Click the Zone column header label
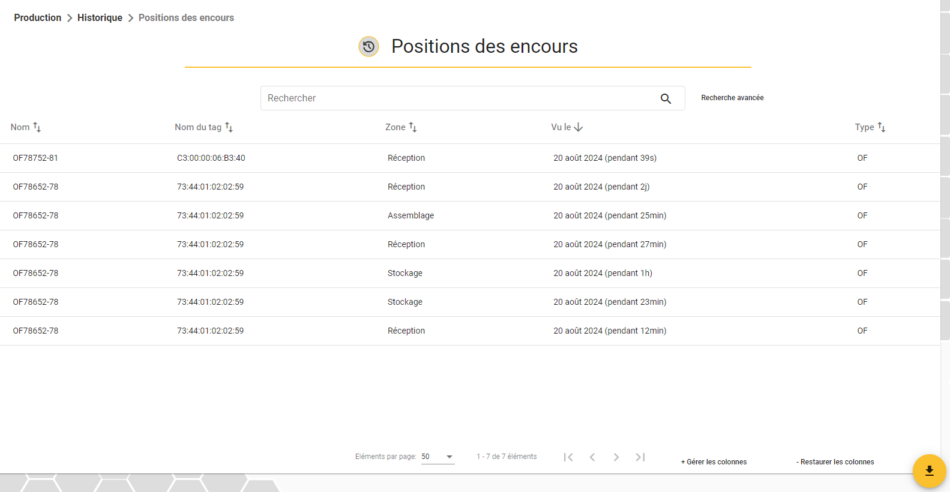Screen dimensions: 950x492 (x=395, y=127)
